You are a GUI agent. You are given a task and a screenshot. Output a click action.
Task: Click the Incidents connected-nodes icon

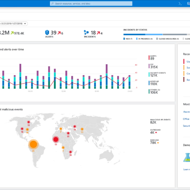click(86, 32)
